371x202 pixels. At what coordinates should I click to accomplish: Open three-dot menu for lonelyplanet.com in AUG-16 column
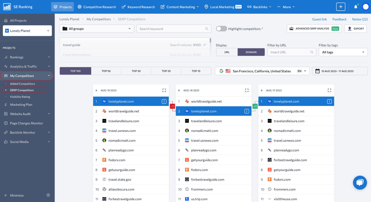click(x=247, y=111)
